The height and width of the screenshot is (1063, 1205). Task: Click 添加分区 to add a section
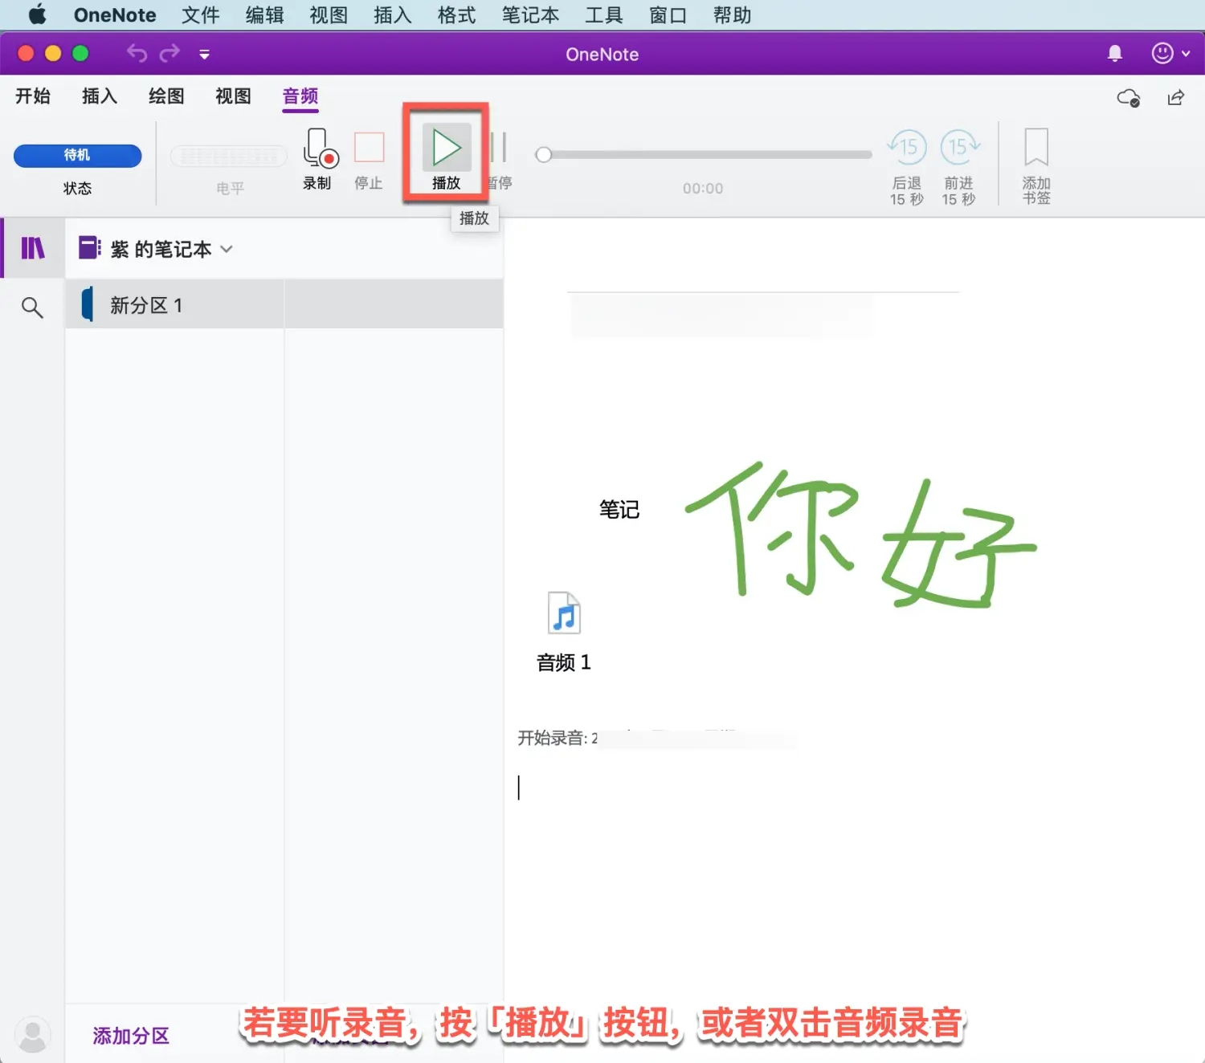(130, 1035)
